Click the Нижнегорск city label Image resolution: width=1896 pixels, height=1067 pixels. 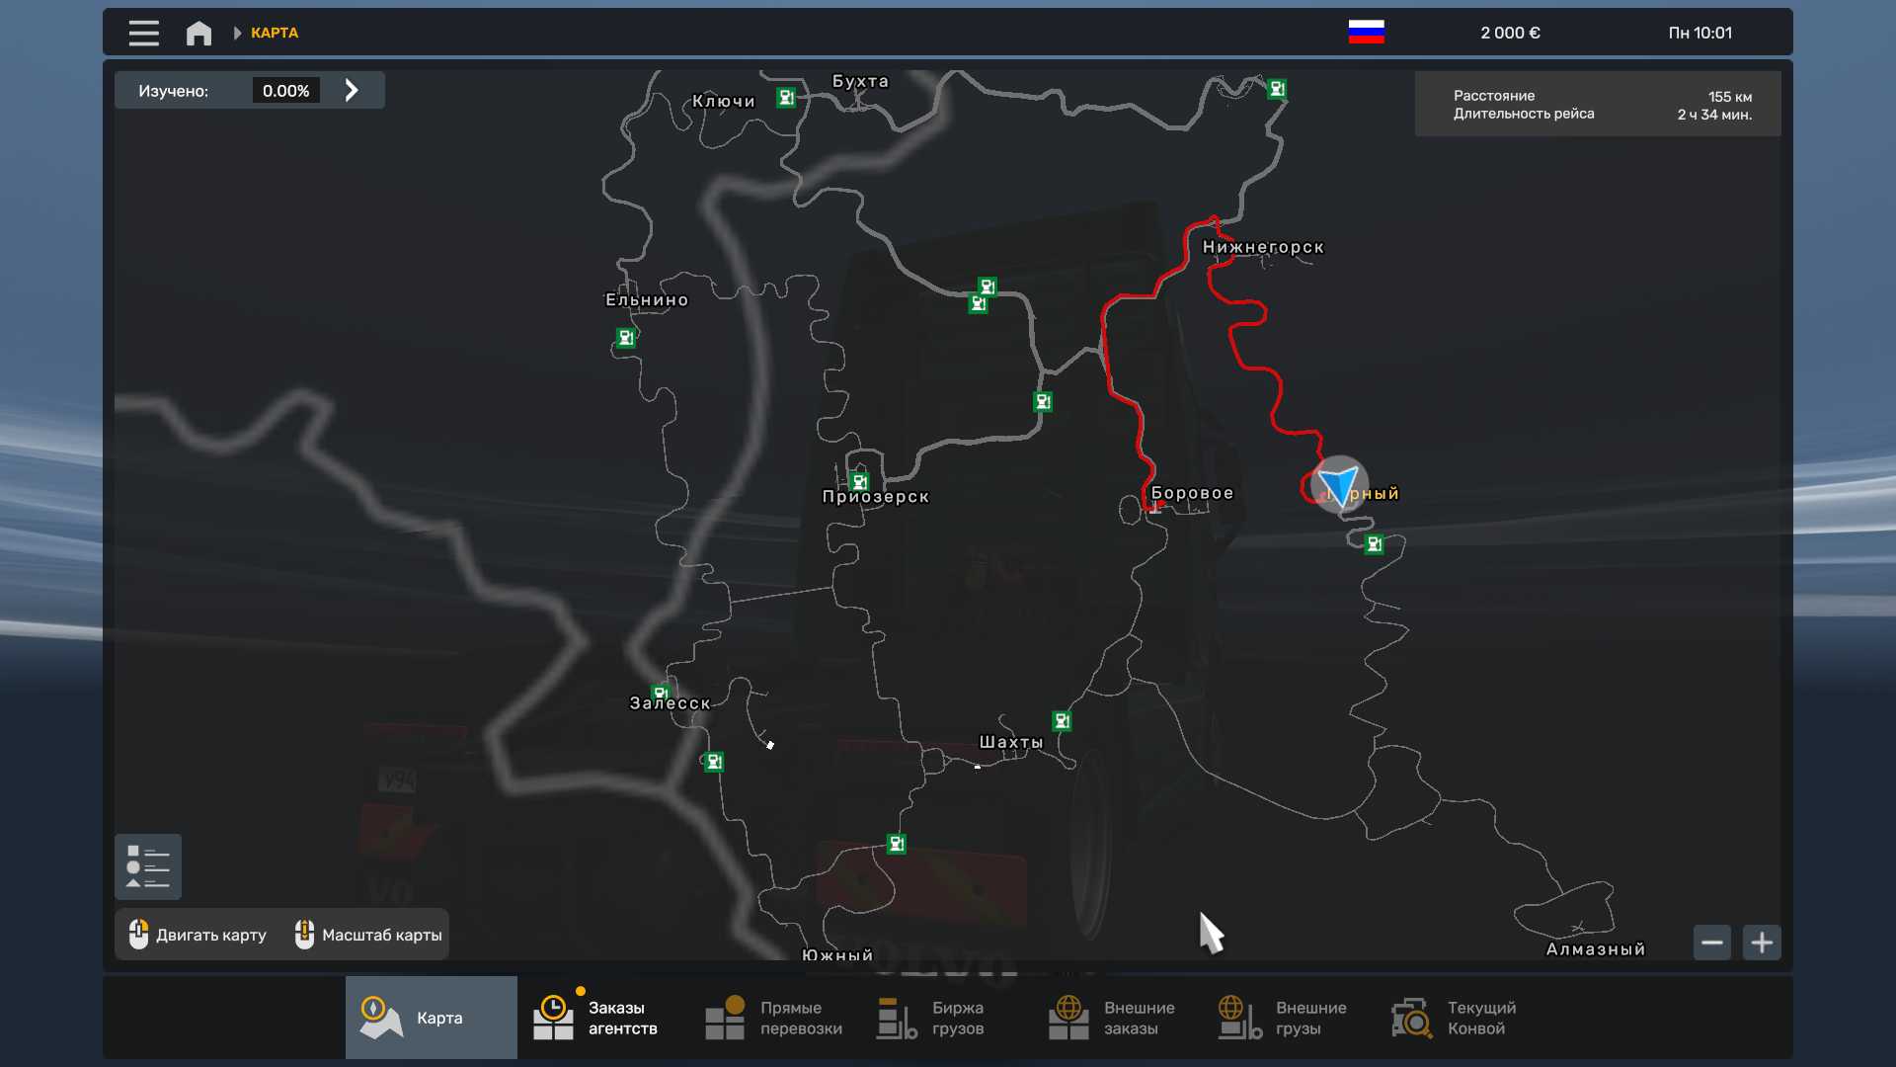(1263, 247)
